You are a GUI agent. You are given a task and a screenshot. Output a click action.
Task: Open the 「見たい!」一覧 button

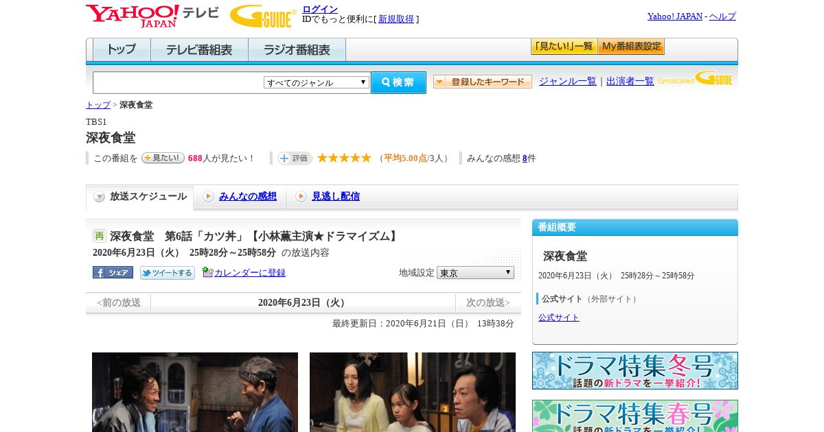[x=564, y=47]
